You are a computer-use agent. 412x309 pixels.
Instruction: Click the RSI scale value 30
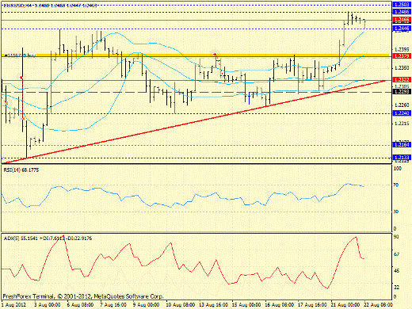pos(396,212)
